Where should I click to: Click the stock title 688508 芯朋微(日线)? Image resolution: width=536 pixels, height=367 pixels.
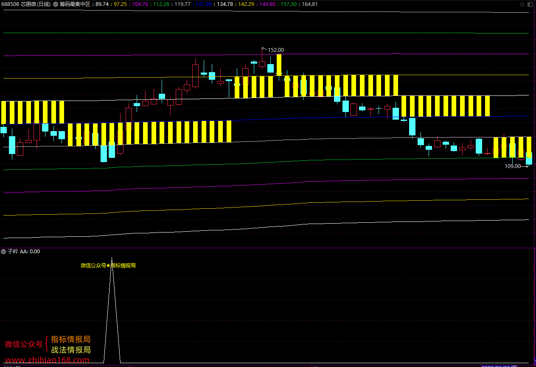[x=26, y=4]
